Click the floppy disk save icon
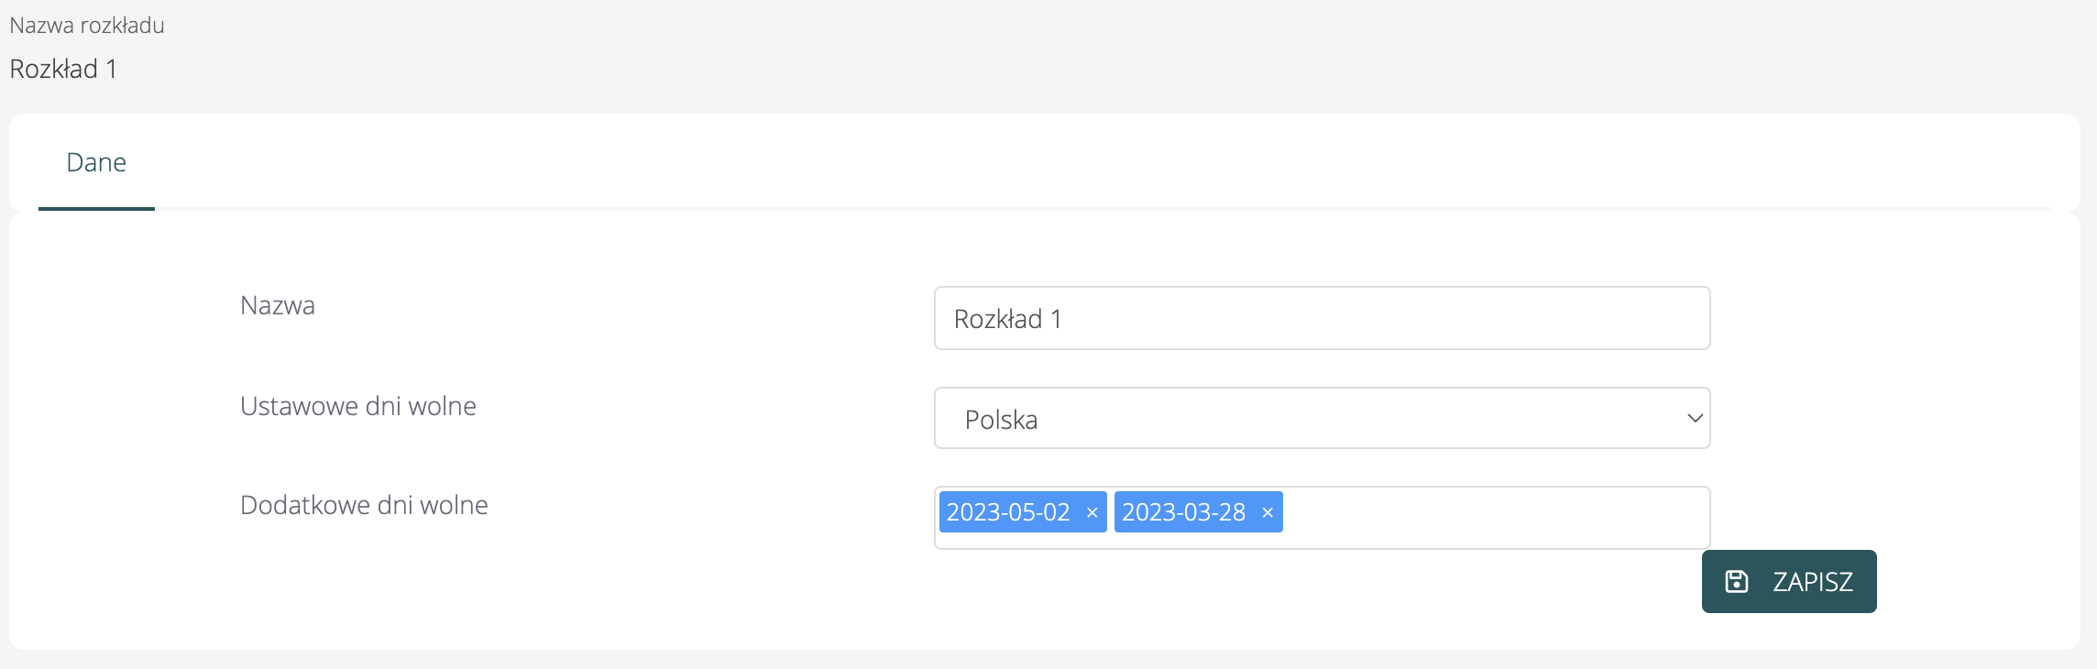This screenshot has width=2097, height=669. coord(1737,581)
